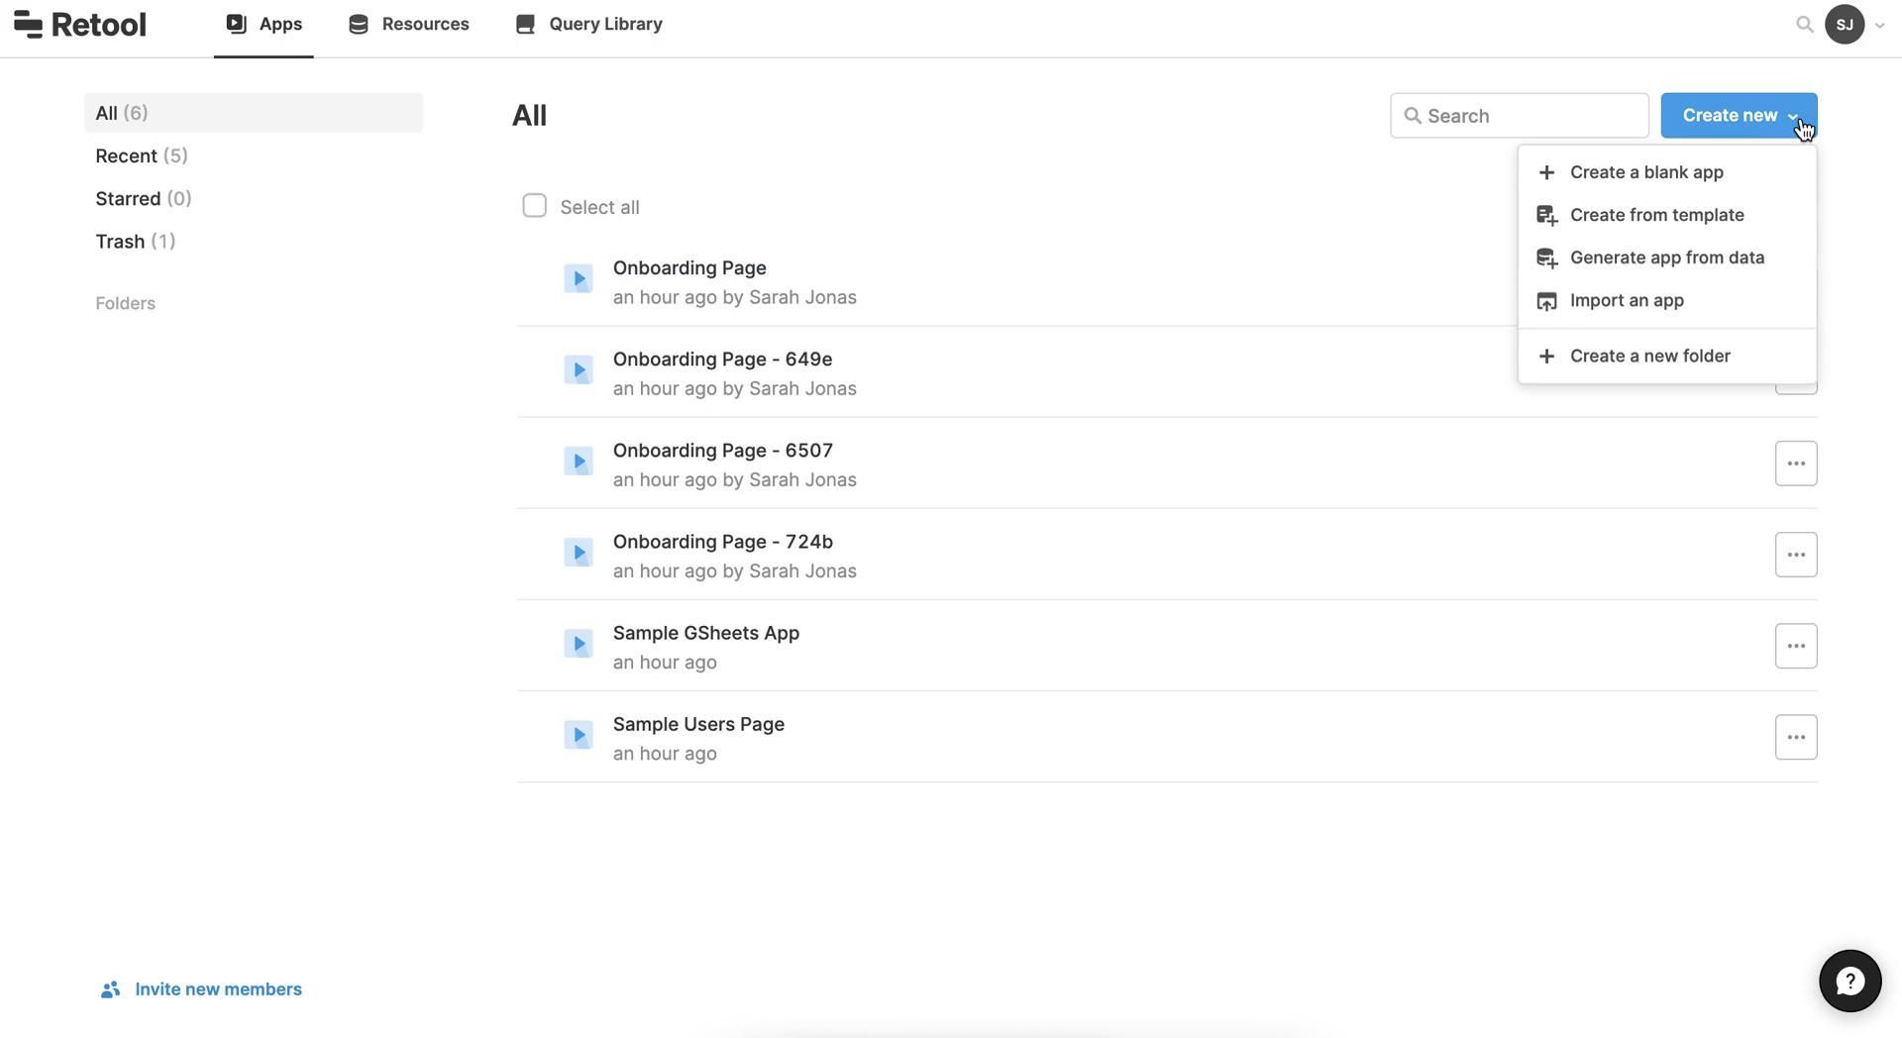The image size is (1902, 1038).
Task: Select Import an app from menu
Action: tap(1626, 300)
